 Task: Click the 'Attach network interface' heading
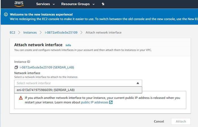pyautogui.click(x=38, y=45)
